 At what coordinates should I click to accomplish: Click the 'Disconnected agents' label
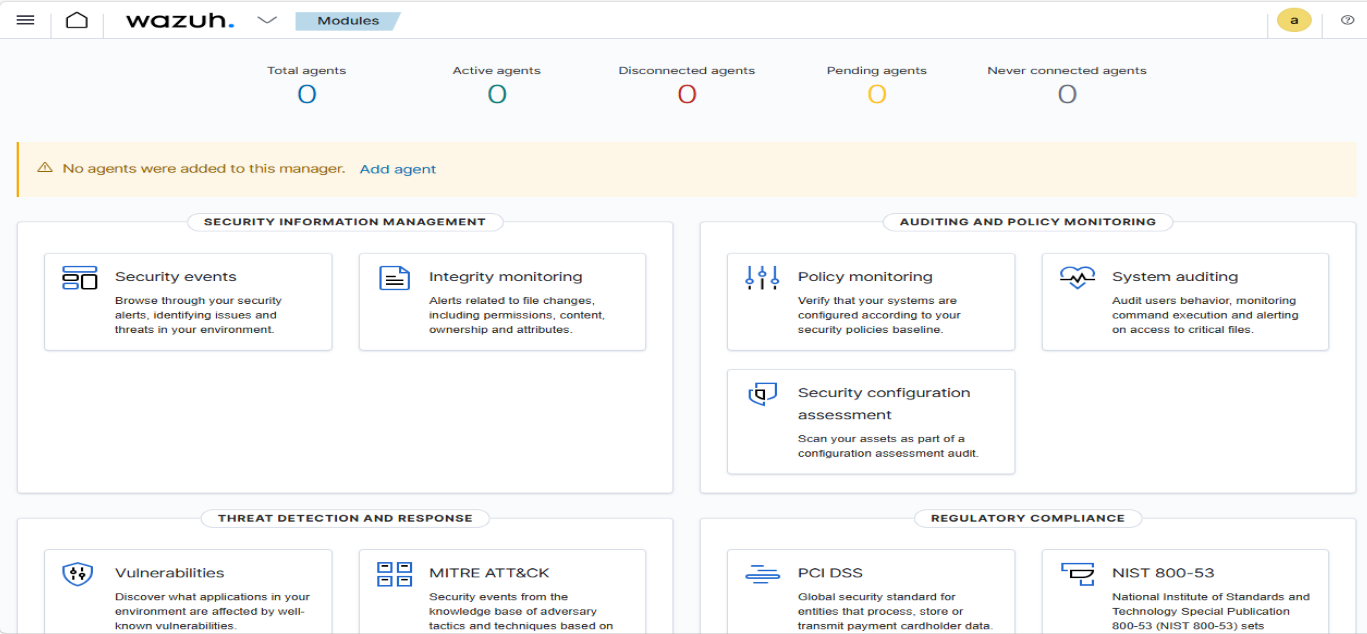pos(687,70)
